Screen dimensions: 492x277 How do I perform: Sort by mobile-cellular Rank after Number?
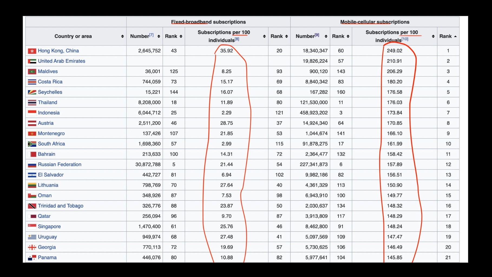click(348, 36)
